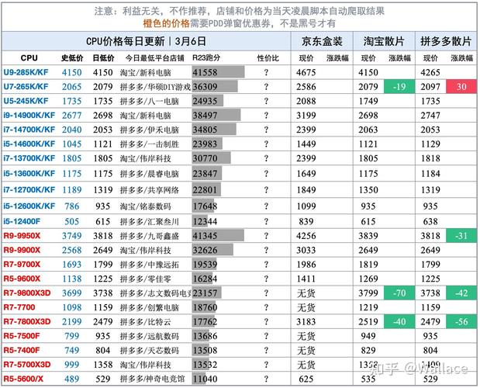Click the 日低价 column header
480x388 pixels.
coord(103,58)
